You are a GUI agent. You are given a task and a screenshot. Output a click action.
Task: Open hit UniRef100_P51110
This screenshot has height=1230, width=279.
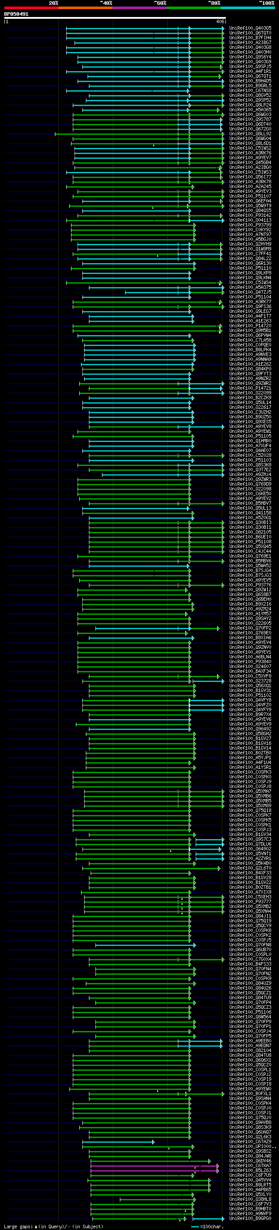[x=250, y=268]
